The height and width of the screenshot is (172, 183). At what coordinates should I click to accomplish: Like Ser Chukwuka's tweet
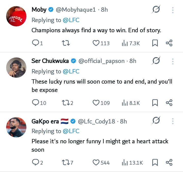coord(96,103)
